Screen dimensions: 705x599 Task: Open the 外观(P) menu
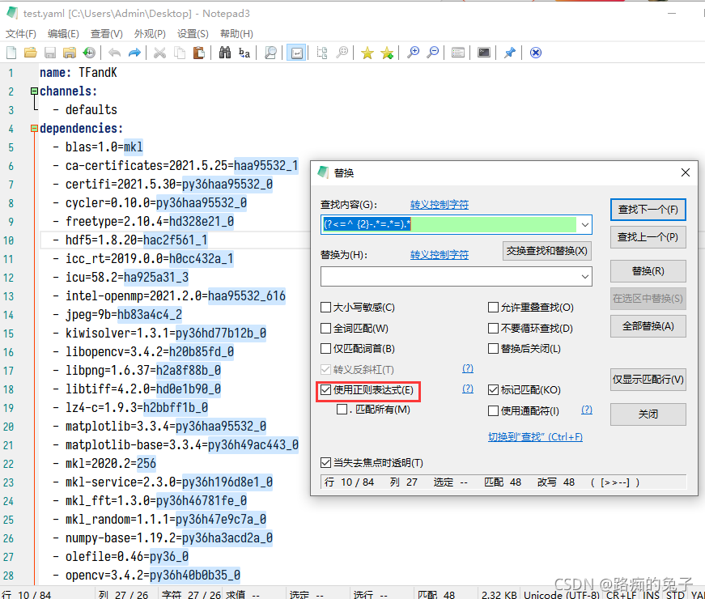(150, 34)
